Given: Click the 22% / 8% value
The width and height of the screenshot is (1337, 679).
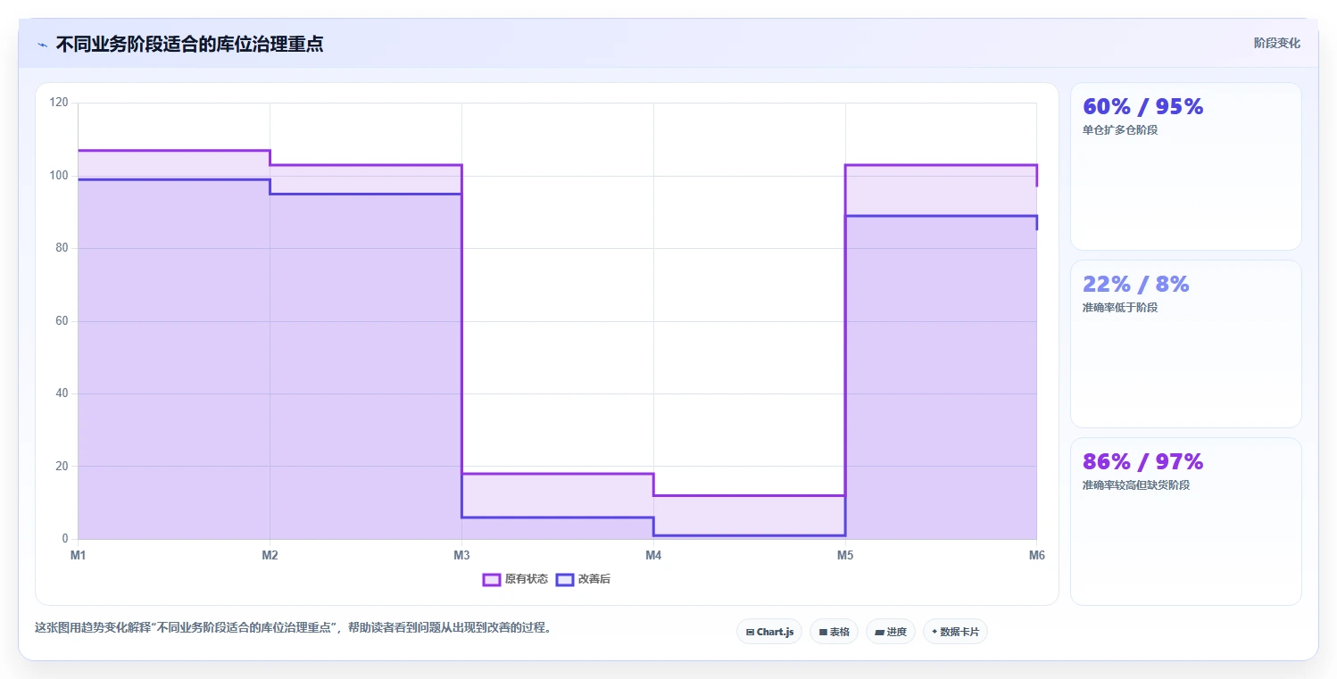Looking at the screenshot, I should [x=1136, y=285].
